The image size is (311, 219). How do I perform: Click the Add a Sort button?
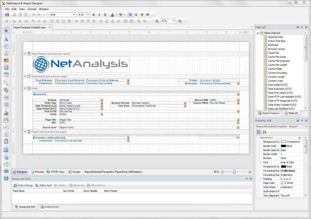click(x=43, y=185)
